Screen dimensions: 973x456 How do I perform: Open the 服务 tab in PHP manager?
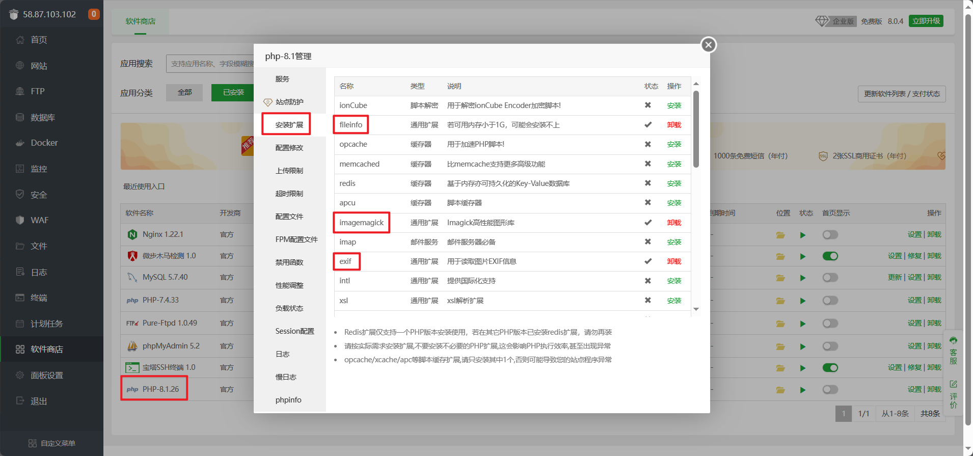[x=282, y=79]
